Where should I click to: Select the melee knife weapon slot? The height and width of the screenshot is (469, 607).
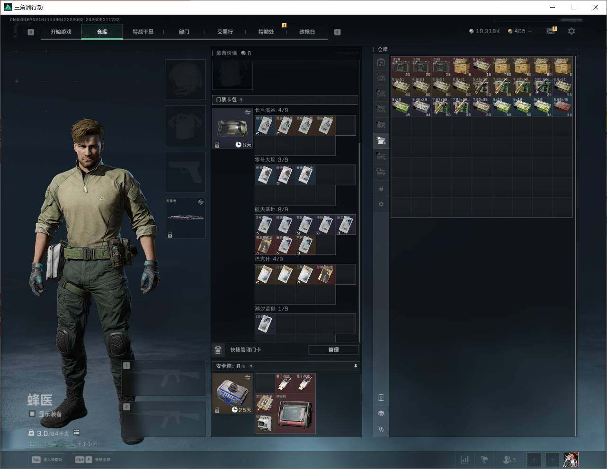(x=185, y=218)
